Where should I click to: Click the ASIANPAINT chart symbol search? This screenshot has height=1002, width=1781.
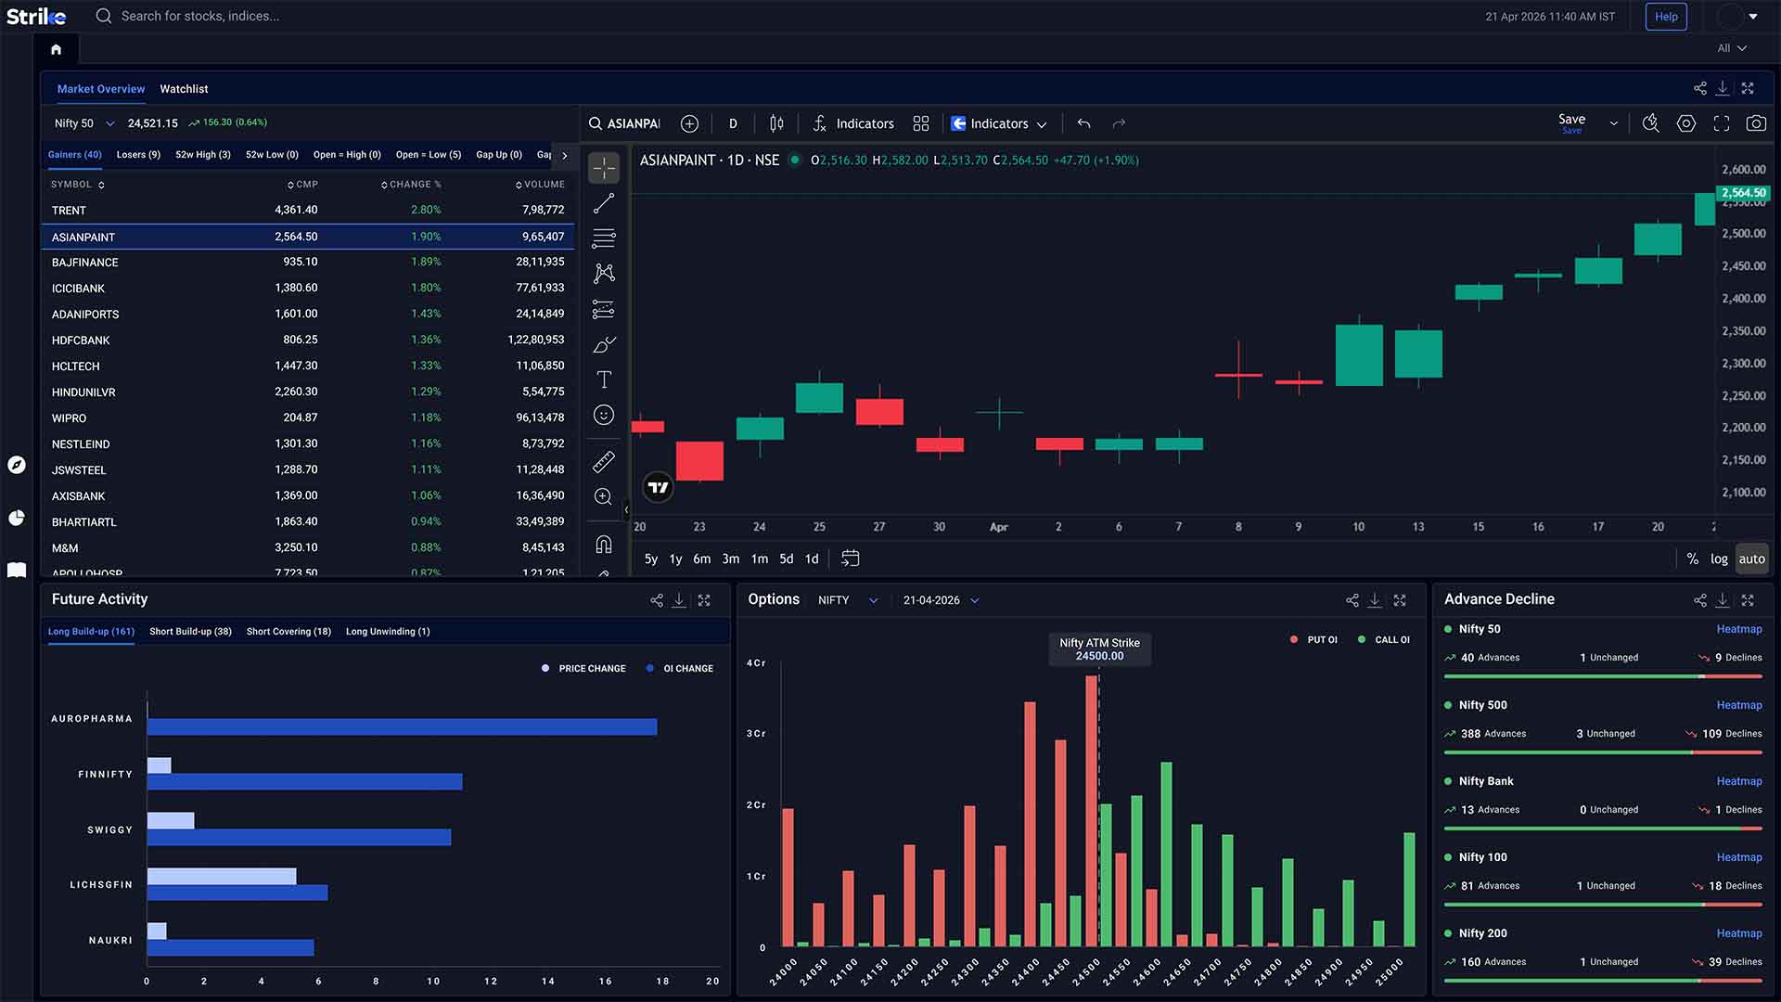[x=625, y=123]
